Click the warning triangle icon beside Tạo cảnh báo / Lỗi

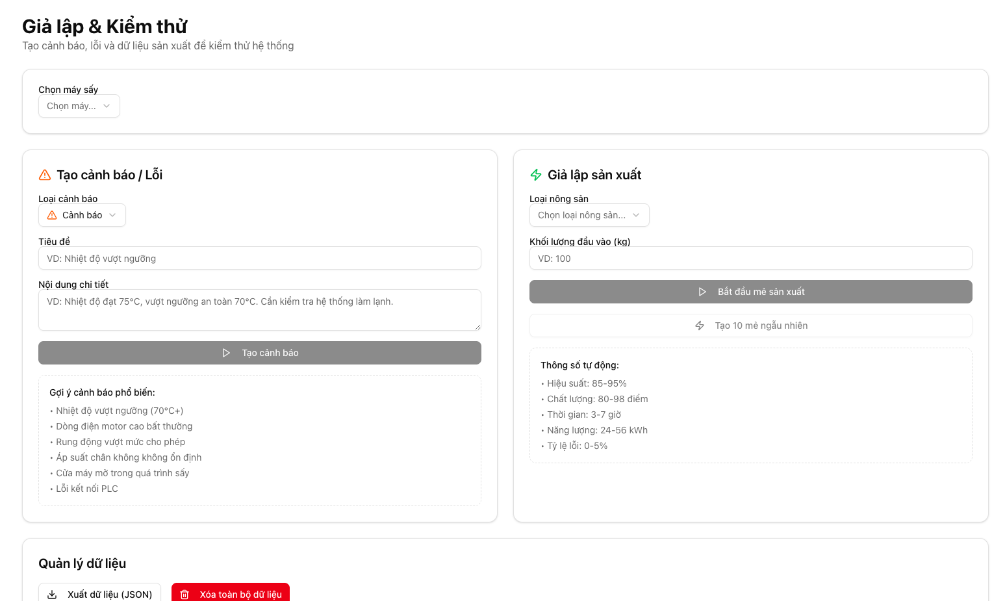[x=45, y=175]
